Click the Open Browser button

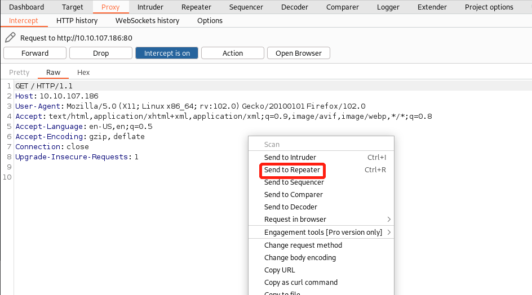click(x=298, y=53)
